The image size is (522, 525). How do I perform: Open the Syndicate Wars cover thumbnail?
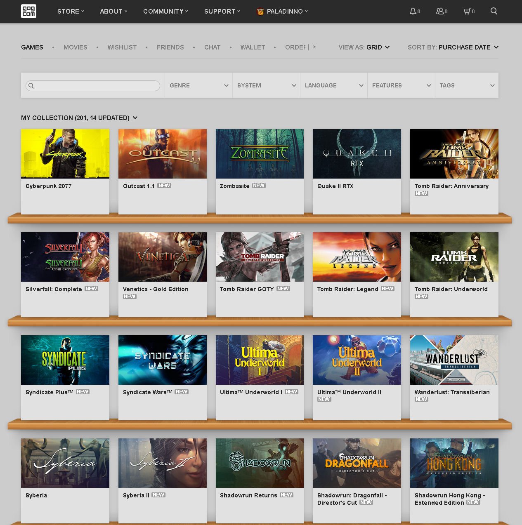(x=163, y=360)
